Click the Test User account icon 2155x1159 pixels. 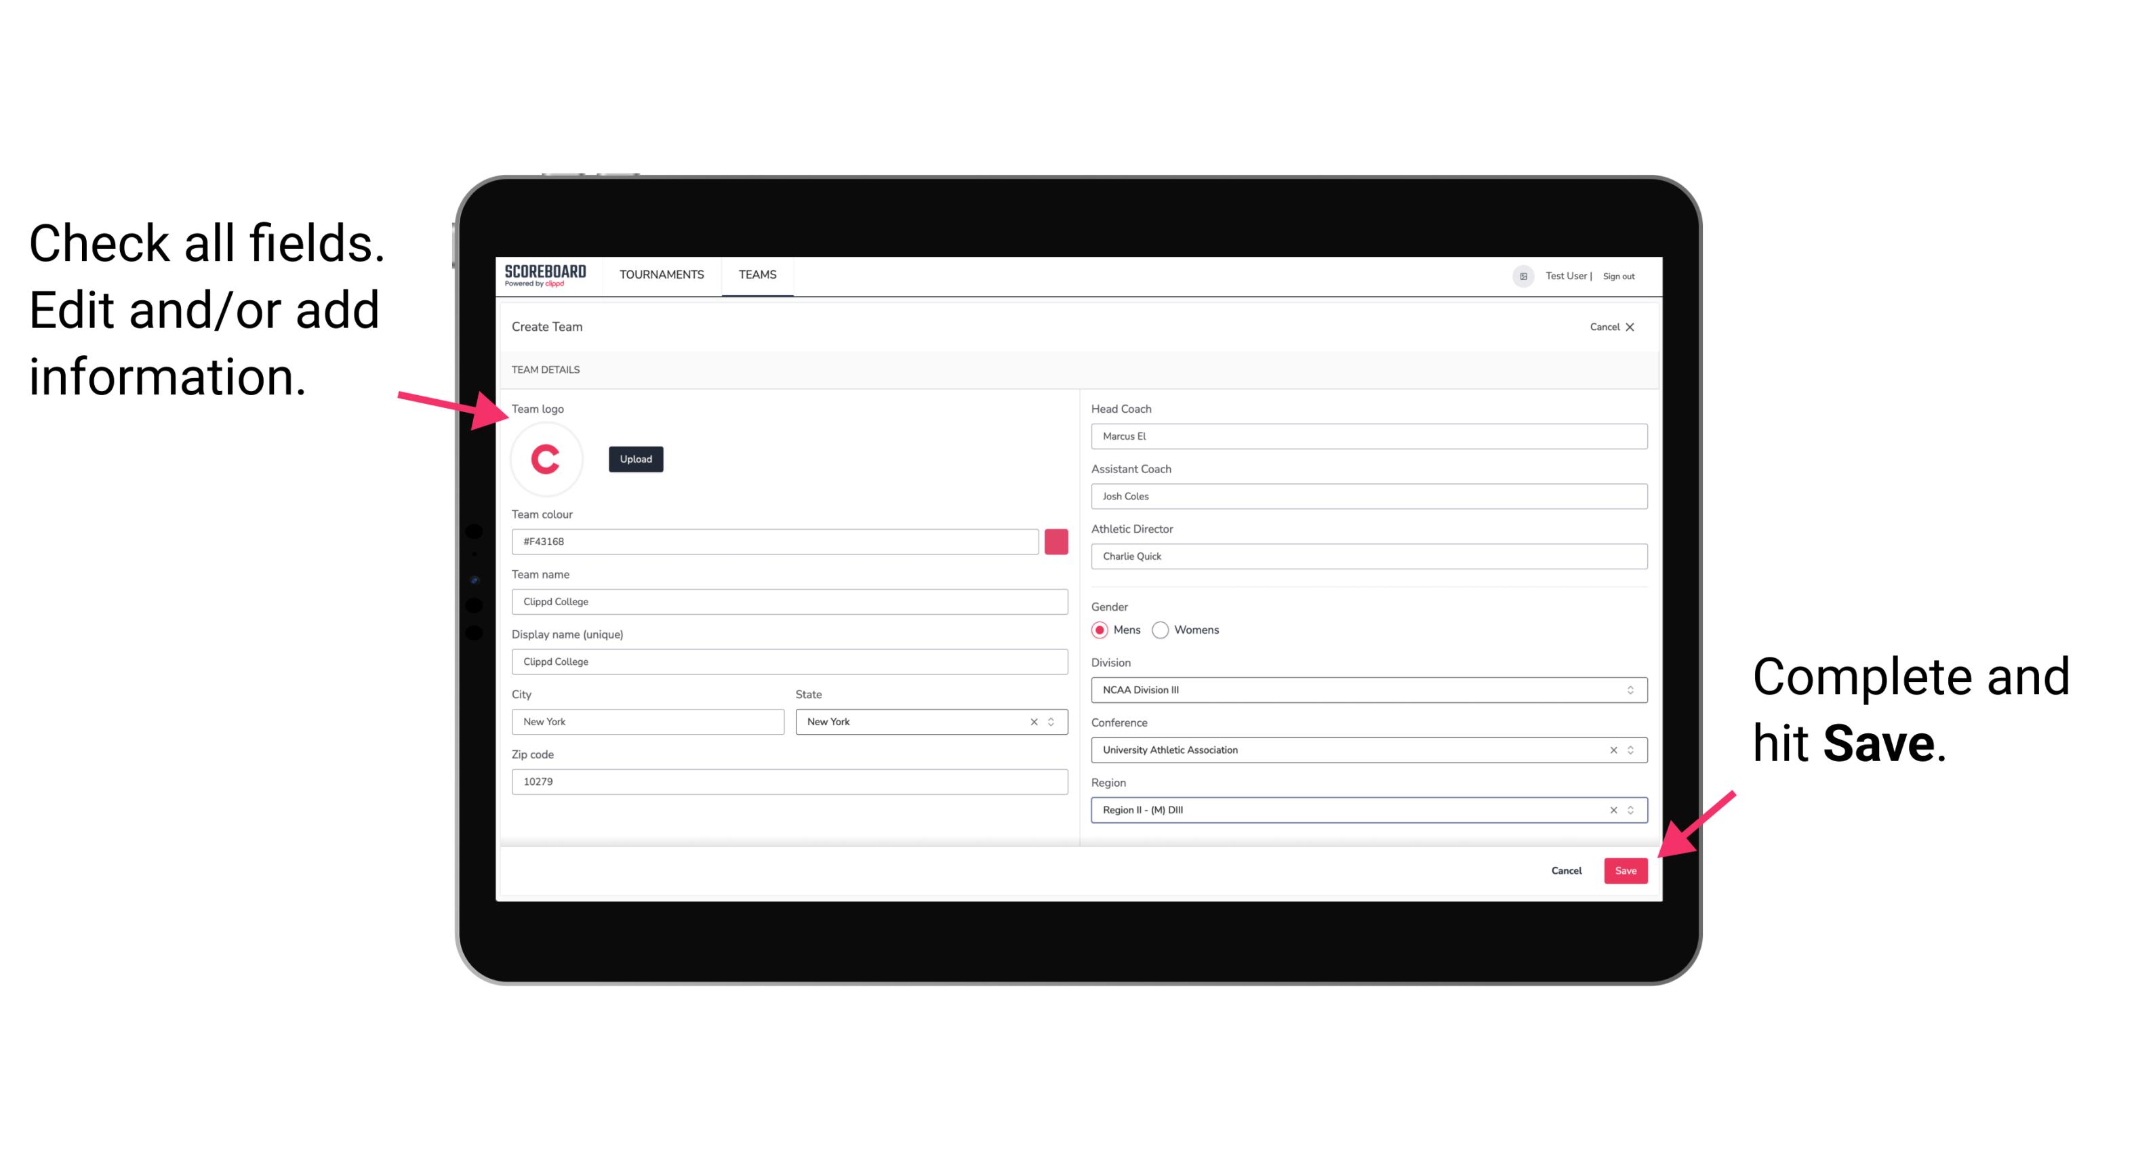pos(1518,275)
